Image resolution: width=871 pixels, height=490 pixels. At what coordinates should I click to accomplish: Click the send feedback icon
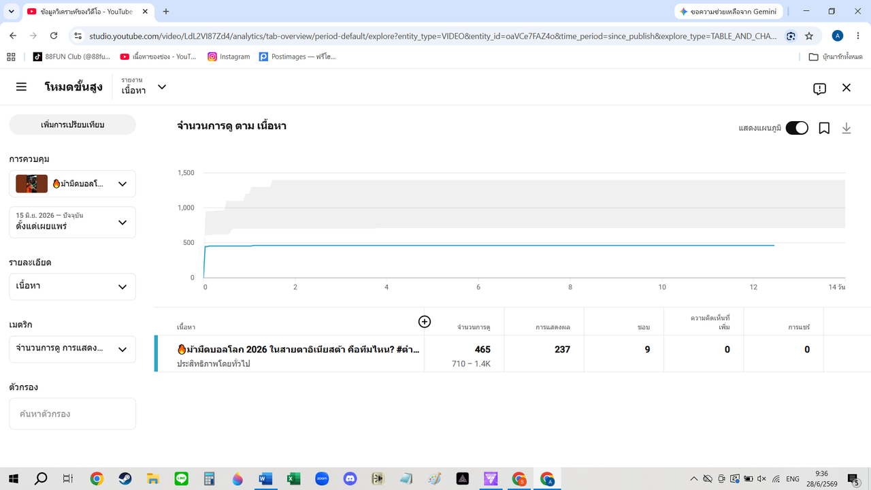click(x=819, y=88)
